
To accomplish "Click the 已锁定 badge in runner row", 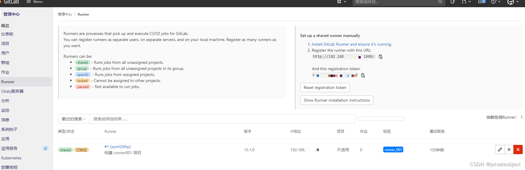I will click(x=82, y=150).
